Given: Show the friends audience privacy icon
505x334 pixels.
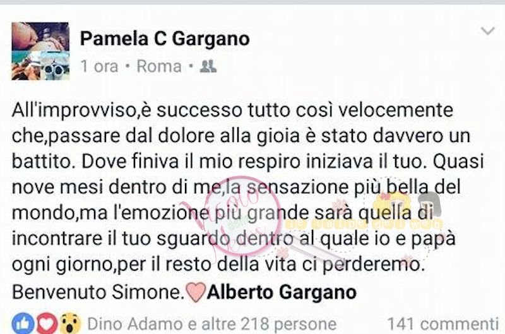Looking at the screenshot, I should pos(208,66).
